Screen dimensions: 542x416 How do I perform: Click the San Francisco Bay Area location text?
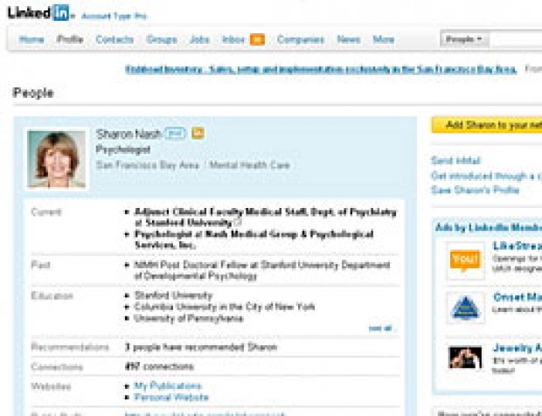coord(148,165)
